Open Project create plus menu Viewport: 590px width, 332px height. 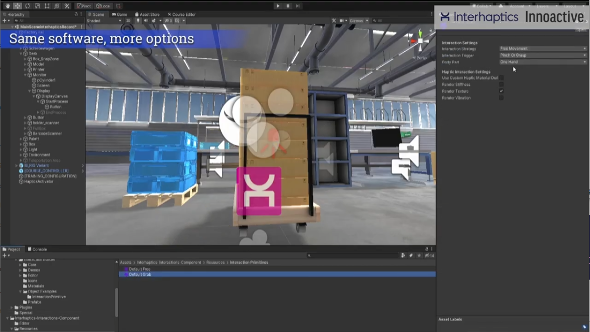tap(6, 255)
